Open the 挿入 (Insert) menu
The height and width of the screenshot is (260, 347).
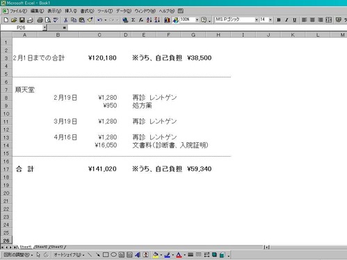tap(70, 11)
